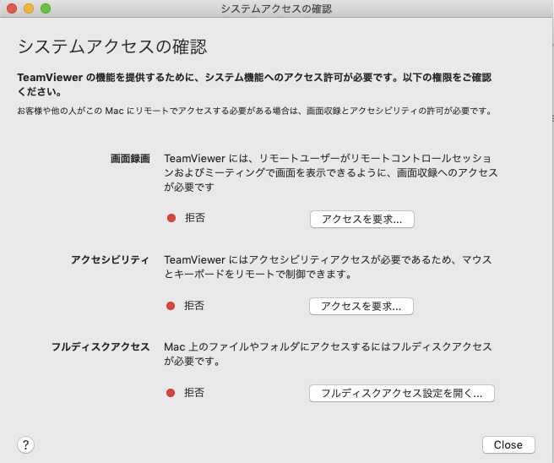Select the 画面録画 label
The image size is (554, 463).
130,158
